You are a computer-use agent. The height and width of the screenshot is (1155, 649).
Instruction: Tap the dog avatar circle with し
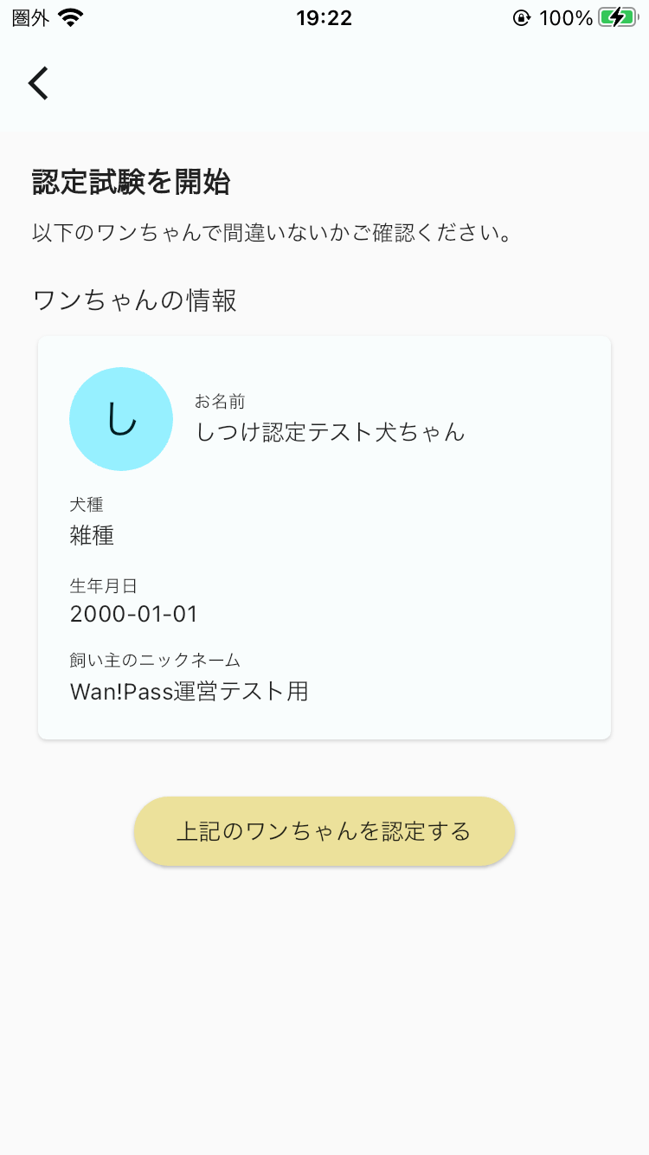pyautogui.click(x=121, y=419)
